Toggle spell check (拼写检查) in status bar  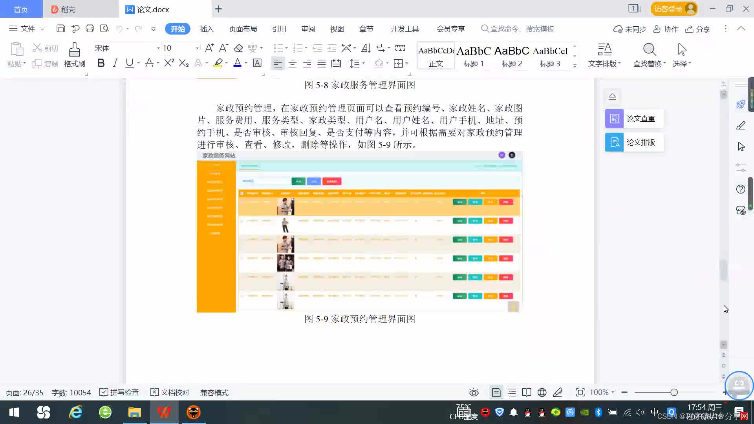(119, 392)
